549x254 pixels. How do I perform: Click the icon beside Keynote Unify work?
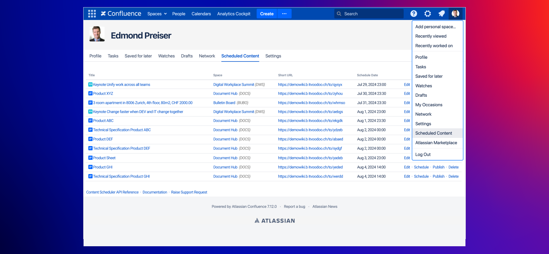(90, 84)
